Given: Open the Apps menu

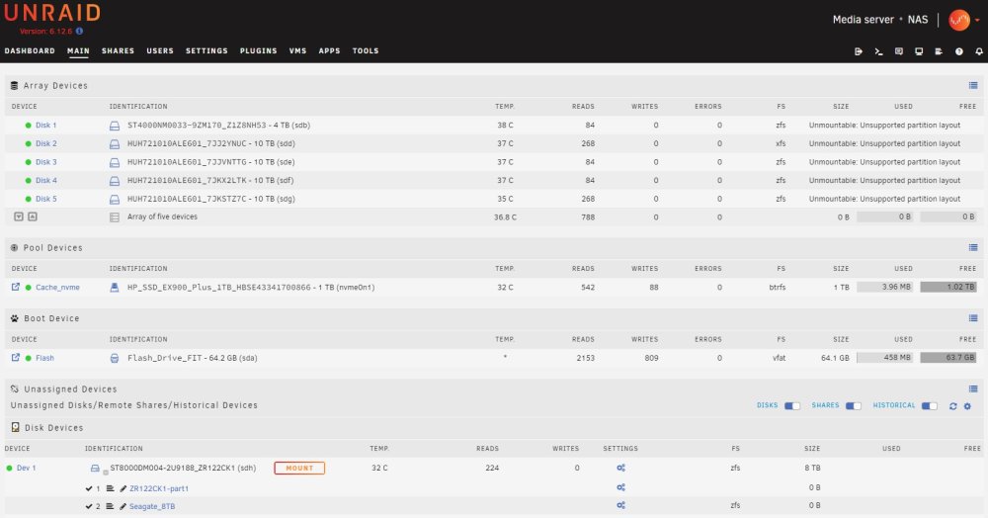Looking at the screenshot, I should point(330,51).
